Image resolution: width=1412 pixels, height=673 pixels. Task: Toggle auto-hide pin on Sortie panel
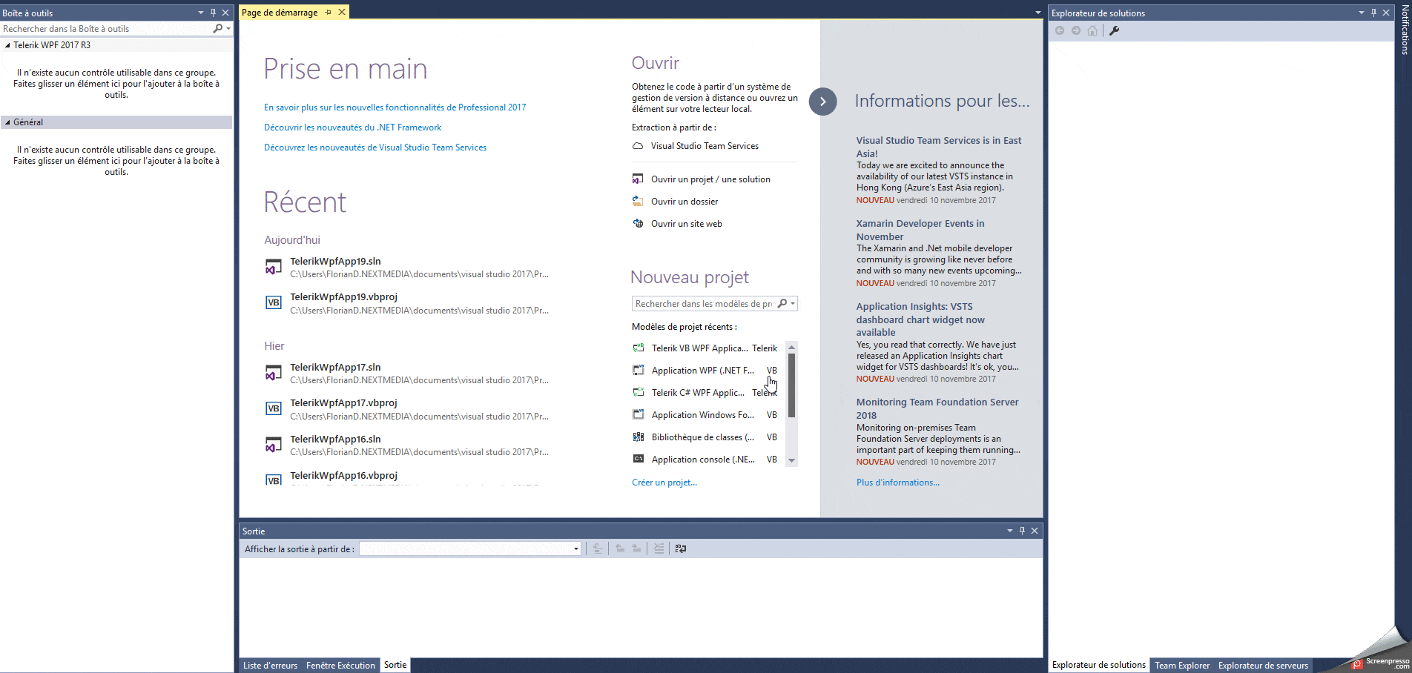[1022, 531]
